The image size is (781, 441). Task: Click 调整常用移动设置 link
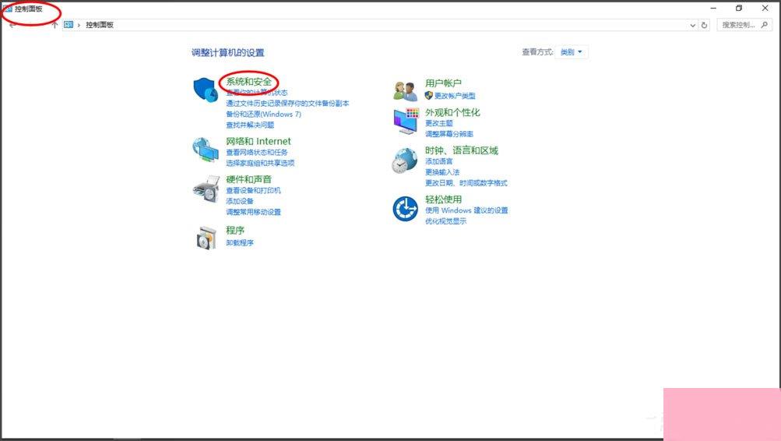coord(254,212)
